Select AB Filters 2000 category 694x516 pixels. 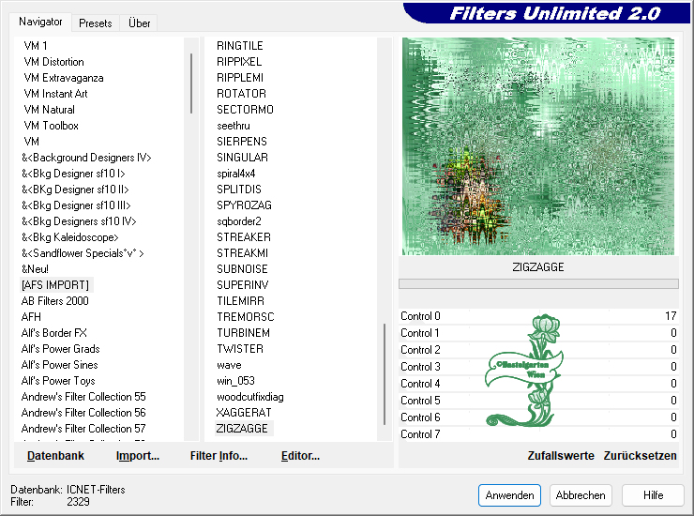click(x=55, y=301)
